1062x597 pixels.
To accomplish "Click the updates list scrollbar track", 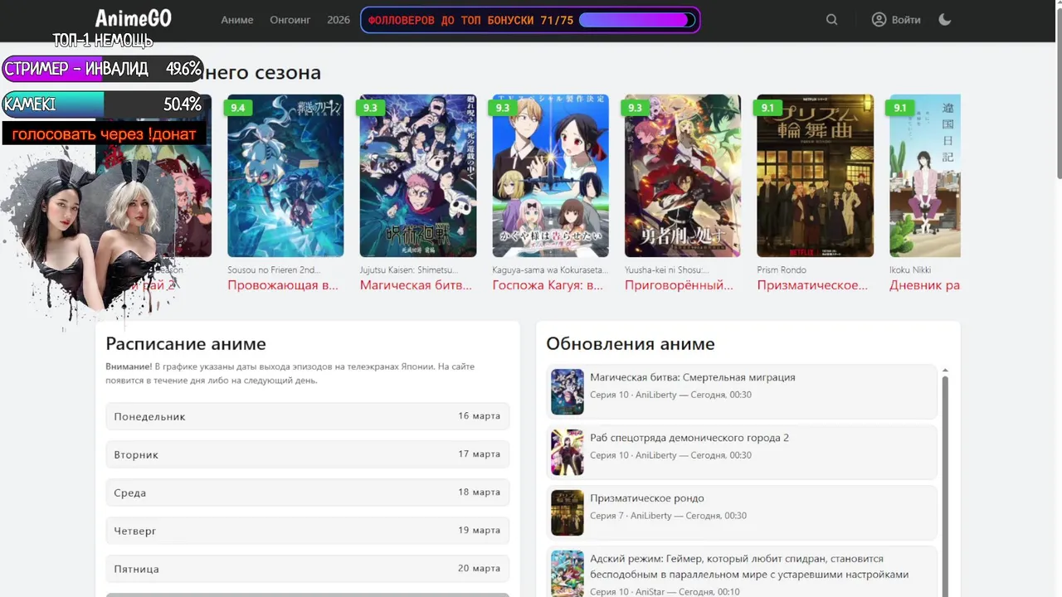I will click(945, 487).
